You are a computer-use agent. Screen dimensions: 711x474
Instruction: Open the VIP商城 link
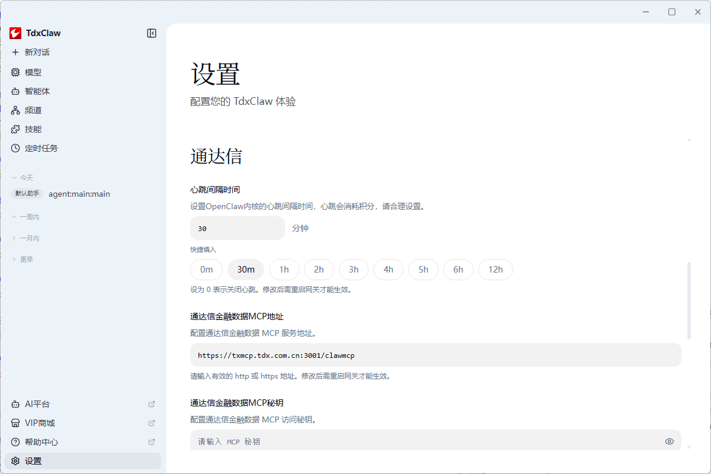[83, 423]
